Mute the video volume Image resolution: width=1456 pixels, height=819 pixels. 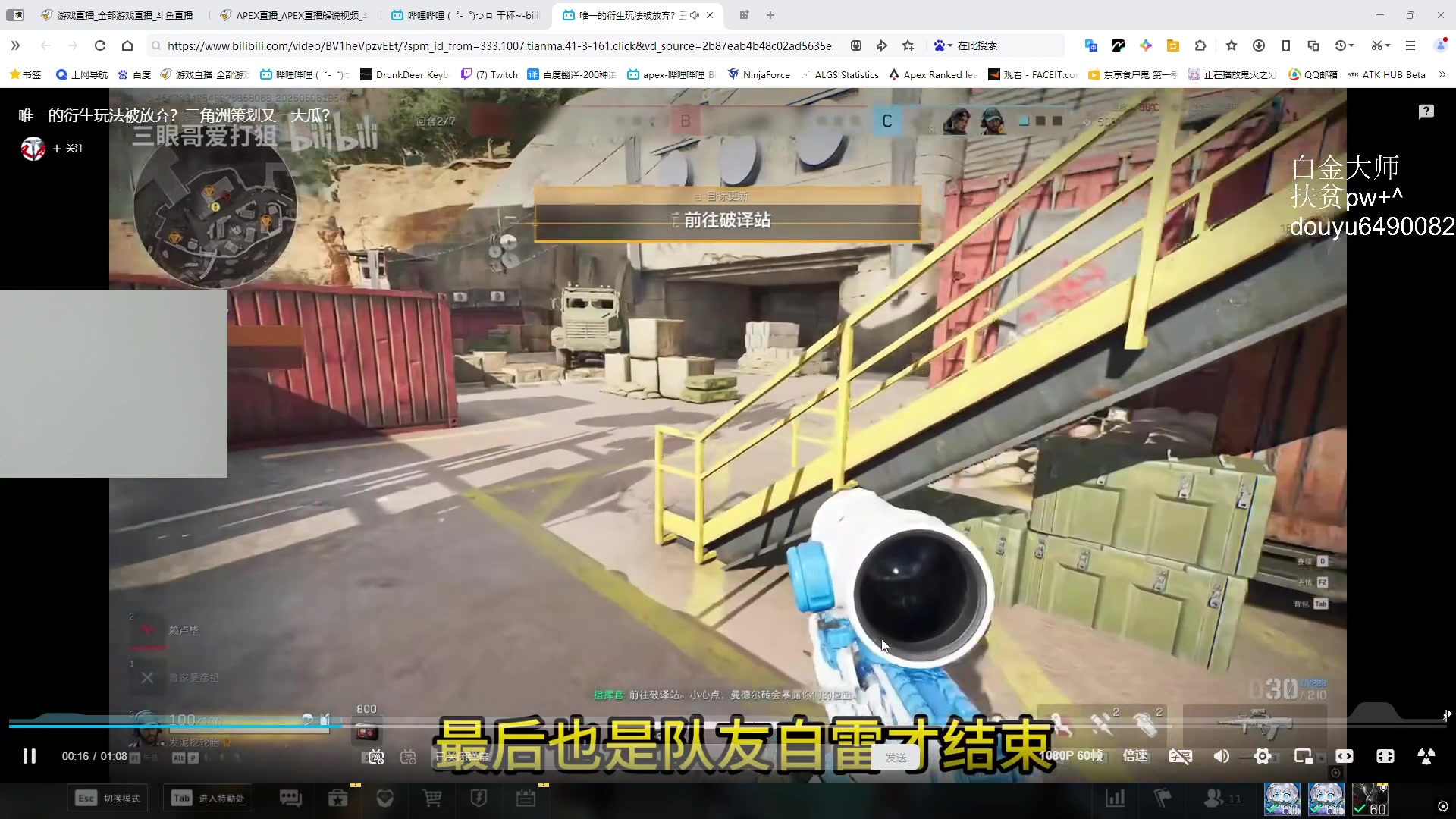click(x=1222, y=756)
